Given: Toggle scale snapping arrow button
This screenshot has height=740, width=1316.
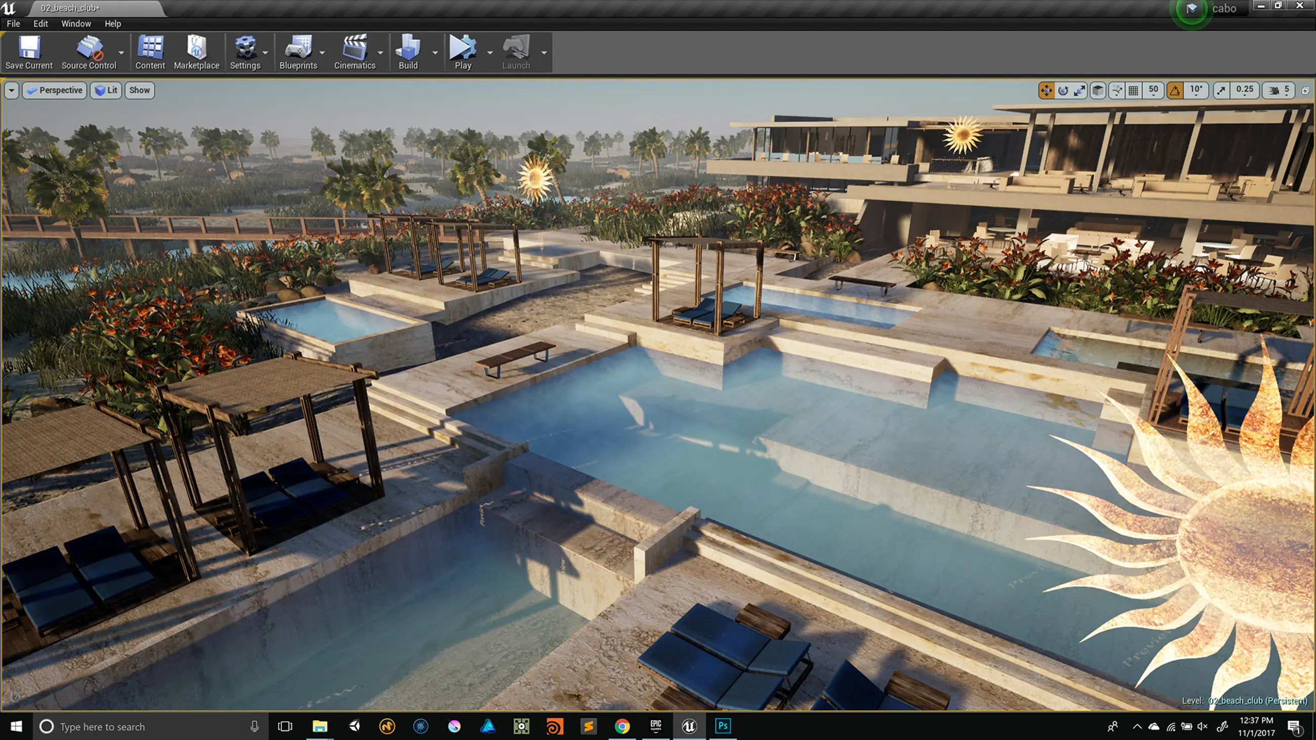Looking at the screenshot, I should (x=1221, y=91).
